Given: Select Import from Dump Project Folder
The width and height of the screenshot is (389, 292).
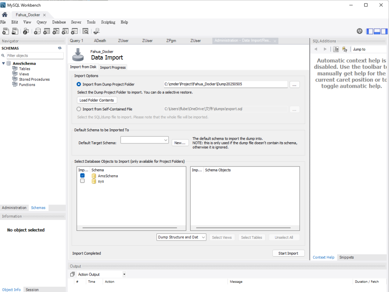Looking at the screenshot, I should pyautogui.click(x=79, y=84).
